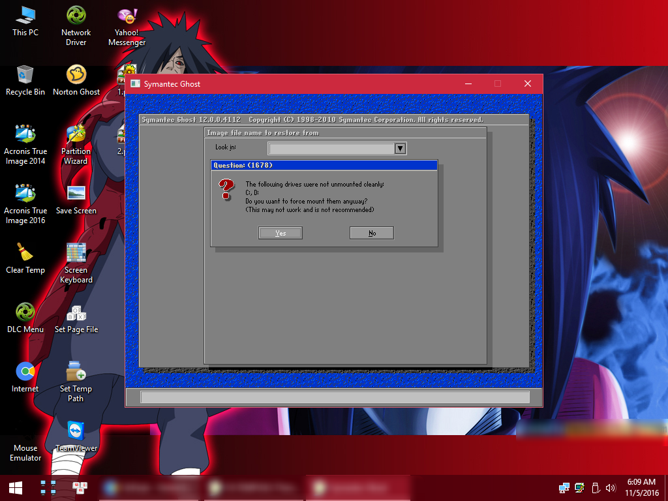This screenshot has height=501, width=668.
Task: Expand the Look in dropdown arrow
Action: (x=400, y=148)
